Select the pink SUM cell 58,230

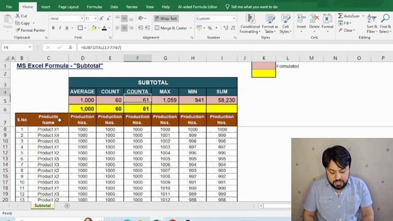(x=222, y=100)
